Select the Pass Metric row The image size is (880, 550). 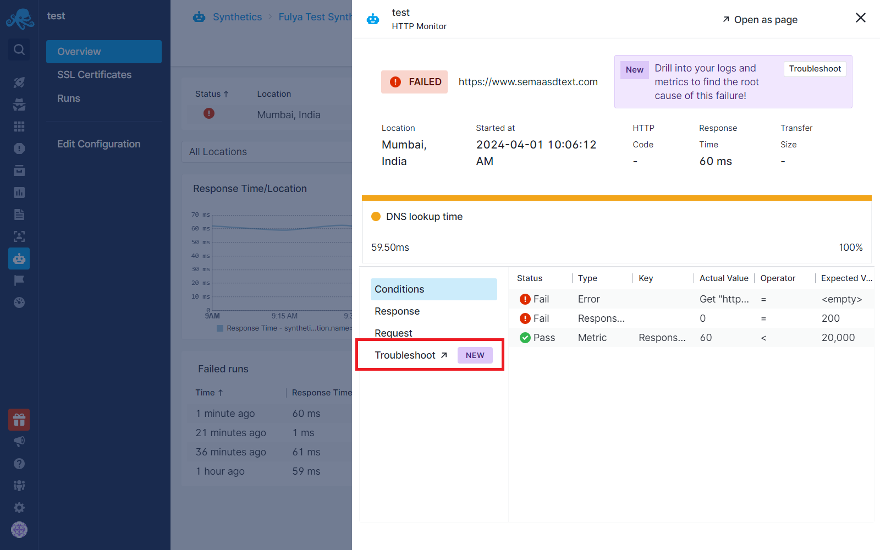point(691,338)
